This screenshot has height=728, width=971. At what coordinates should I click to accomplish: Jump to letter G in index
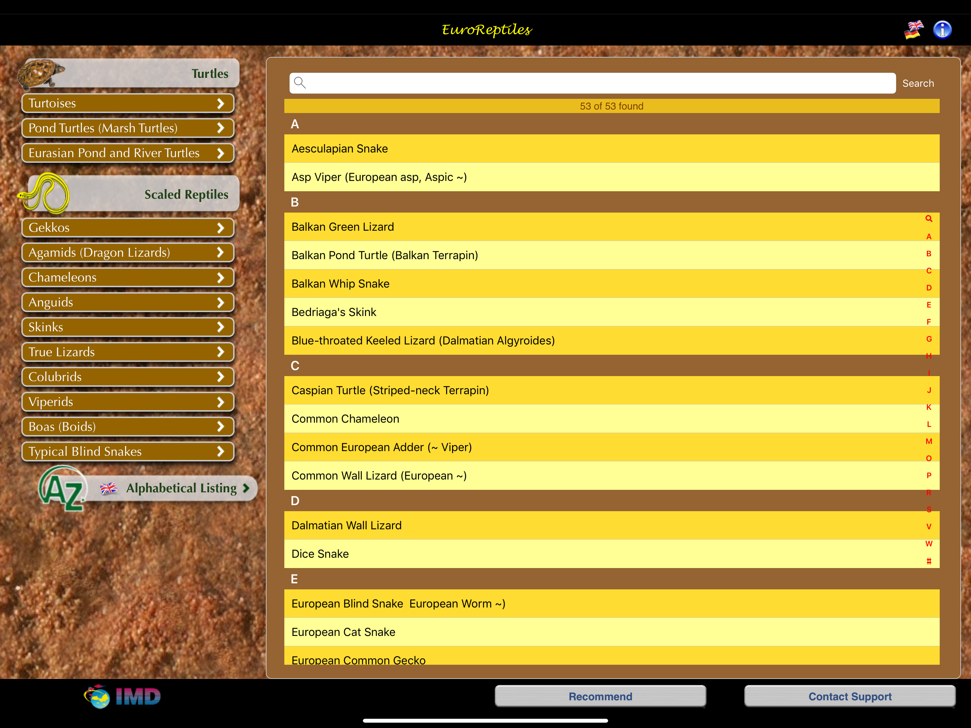click(x=929, y=339)
